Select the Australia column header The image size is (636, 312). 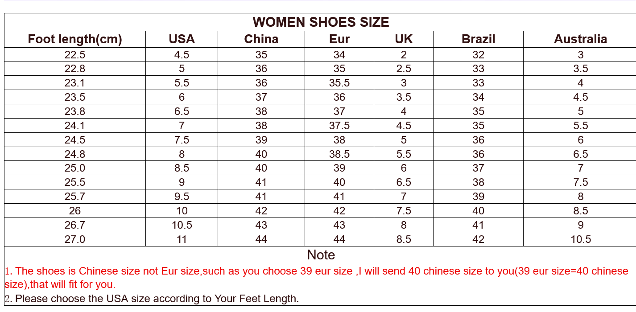pos(580,39)
